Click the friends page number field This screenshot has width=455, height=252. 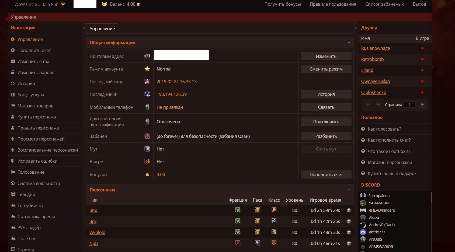[409, 104]
